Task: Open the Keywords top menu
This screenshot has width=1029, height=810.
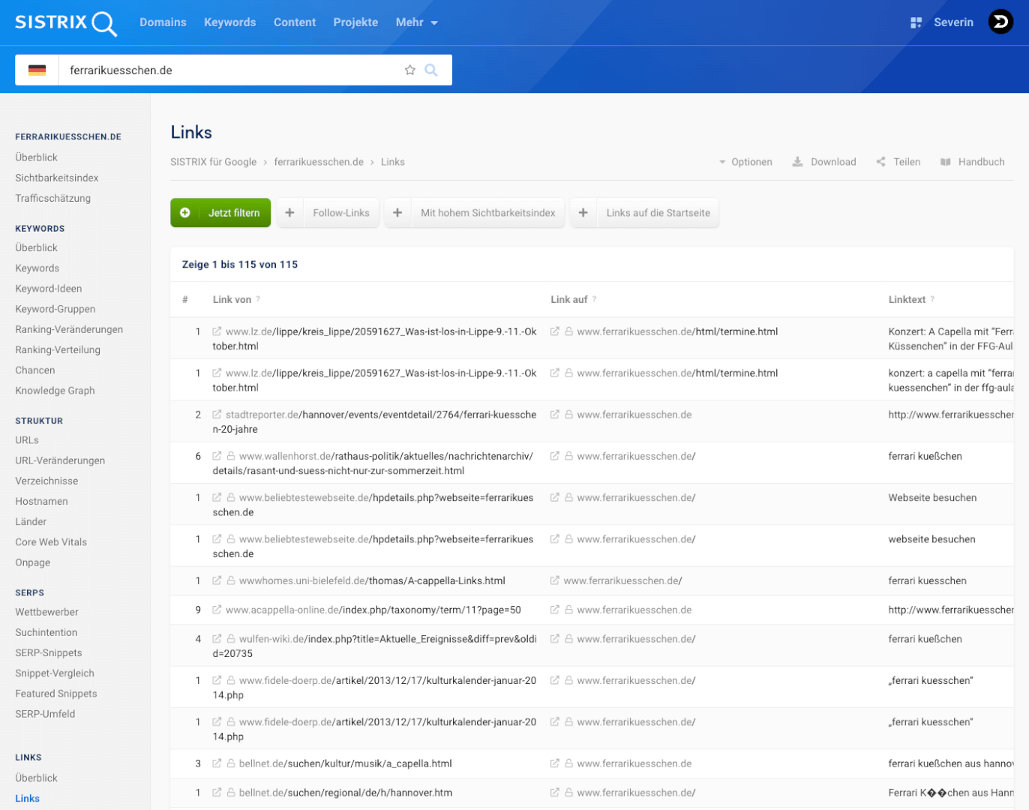Action: (x=229, y=22)
